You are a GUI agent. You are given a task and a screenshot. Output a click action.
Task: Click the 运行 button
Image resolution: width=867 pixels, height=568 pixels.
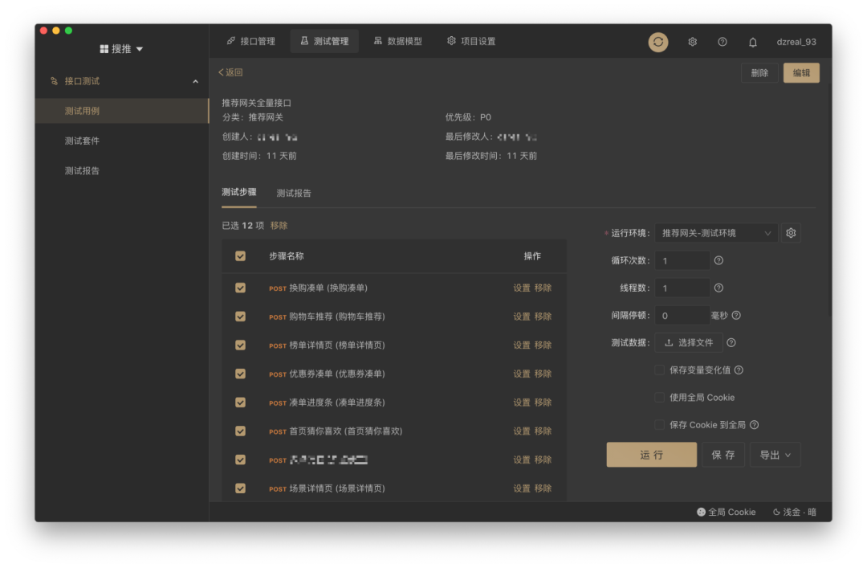pyautogui.click(x=651, y=455)
